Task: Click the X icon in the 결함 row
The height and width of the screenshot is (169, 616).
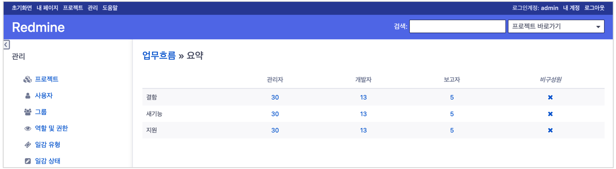Action: tap(550, 97)
